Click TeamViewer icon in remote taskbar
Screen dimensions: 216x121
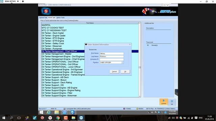73,112
